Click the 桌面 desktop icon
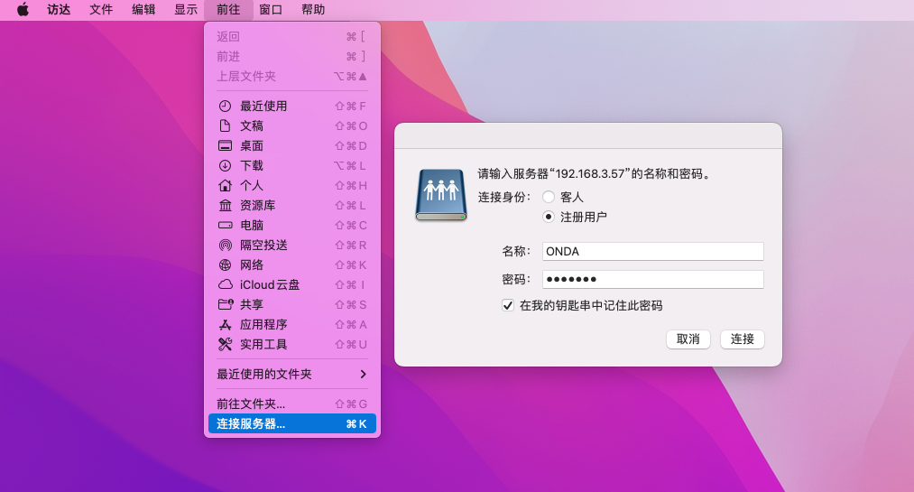This screenshot has width=914, height=492. tap(225, 145)
